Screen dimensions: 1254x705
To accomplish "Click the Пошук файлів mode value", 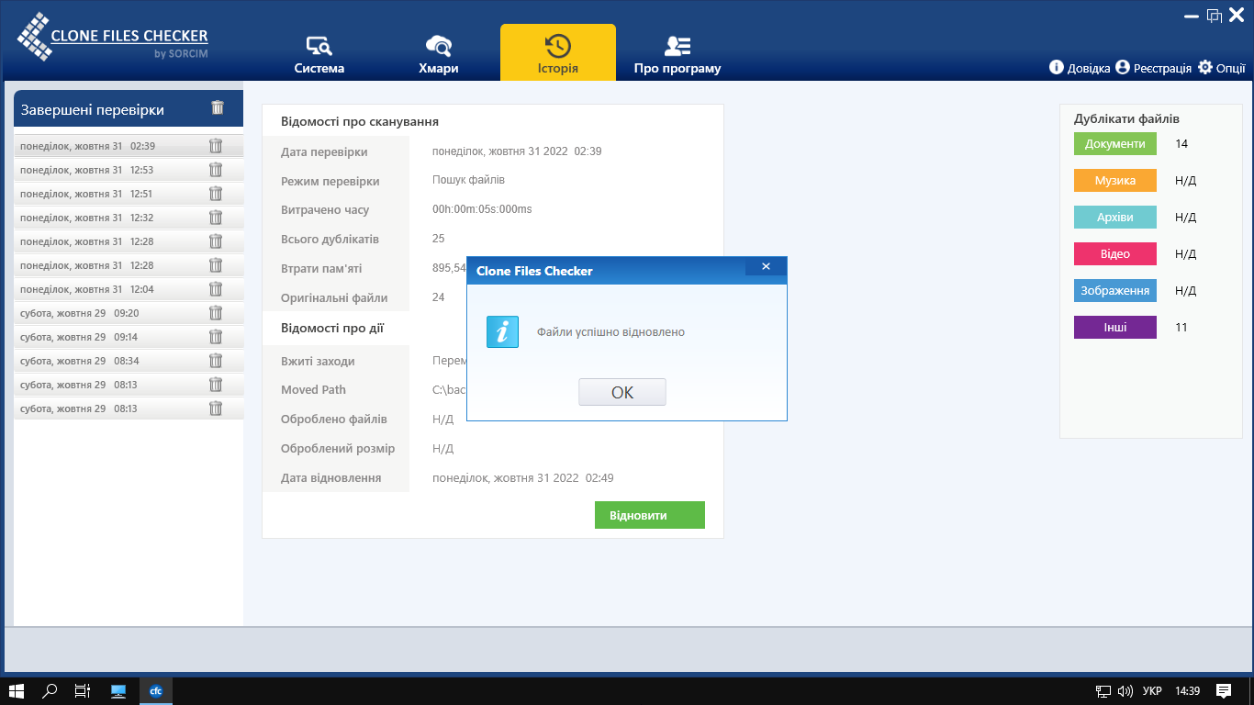I will pos(468,180).
